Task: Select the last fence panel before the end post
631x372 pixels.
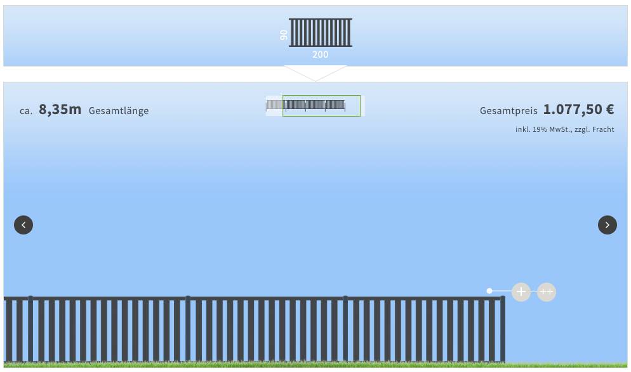Action: (x=423, y=330)
